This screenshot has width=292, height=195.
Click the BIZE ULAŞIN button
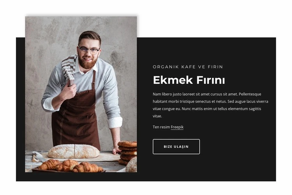click(x=176, y=147)
